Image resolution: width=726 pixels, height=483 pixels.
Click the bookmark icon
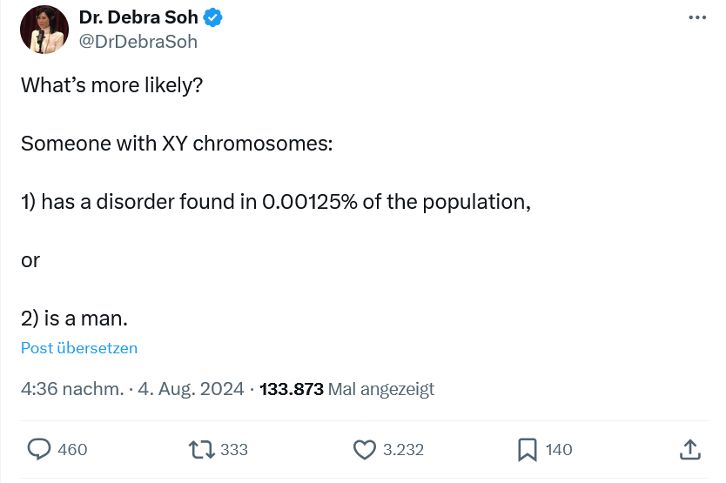[x=527, y=449]
